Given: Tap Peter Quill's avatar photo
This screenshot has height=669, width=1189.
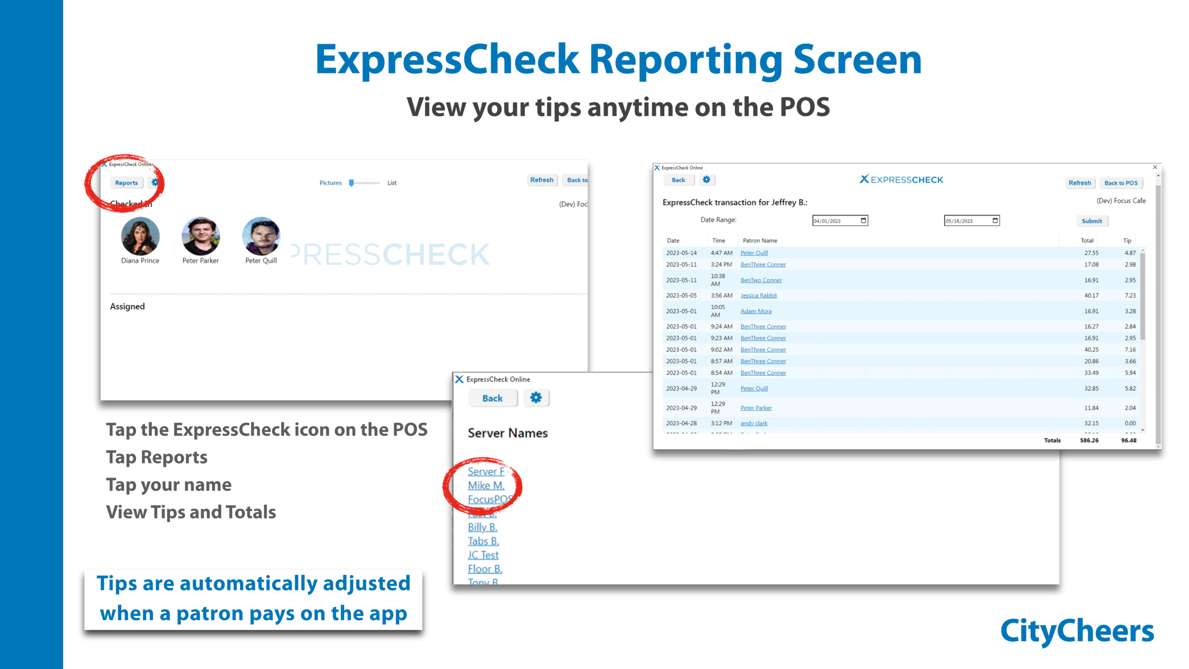Looking at the screenshot, I should pos(261,236).
